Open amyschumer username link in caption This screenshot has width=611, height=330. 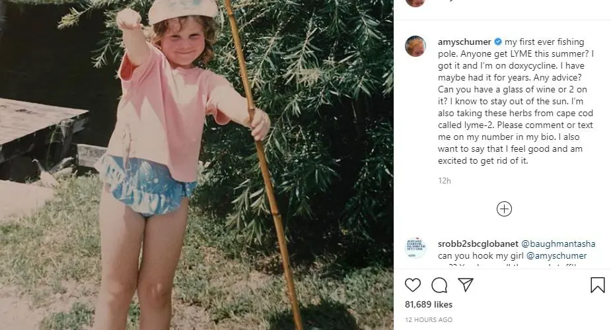point(464,42)
